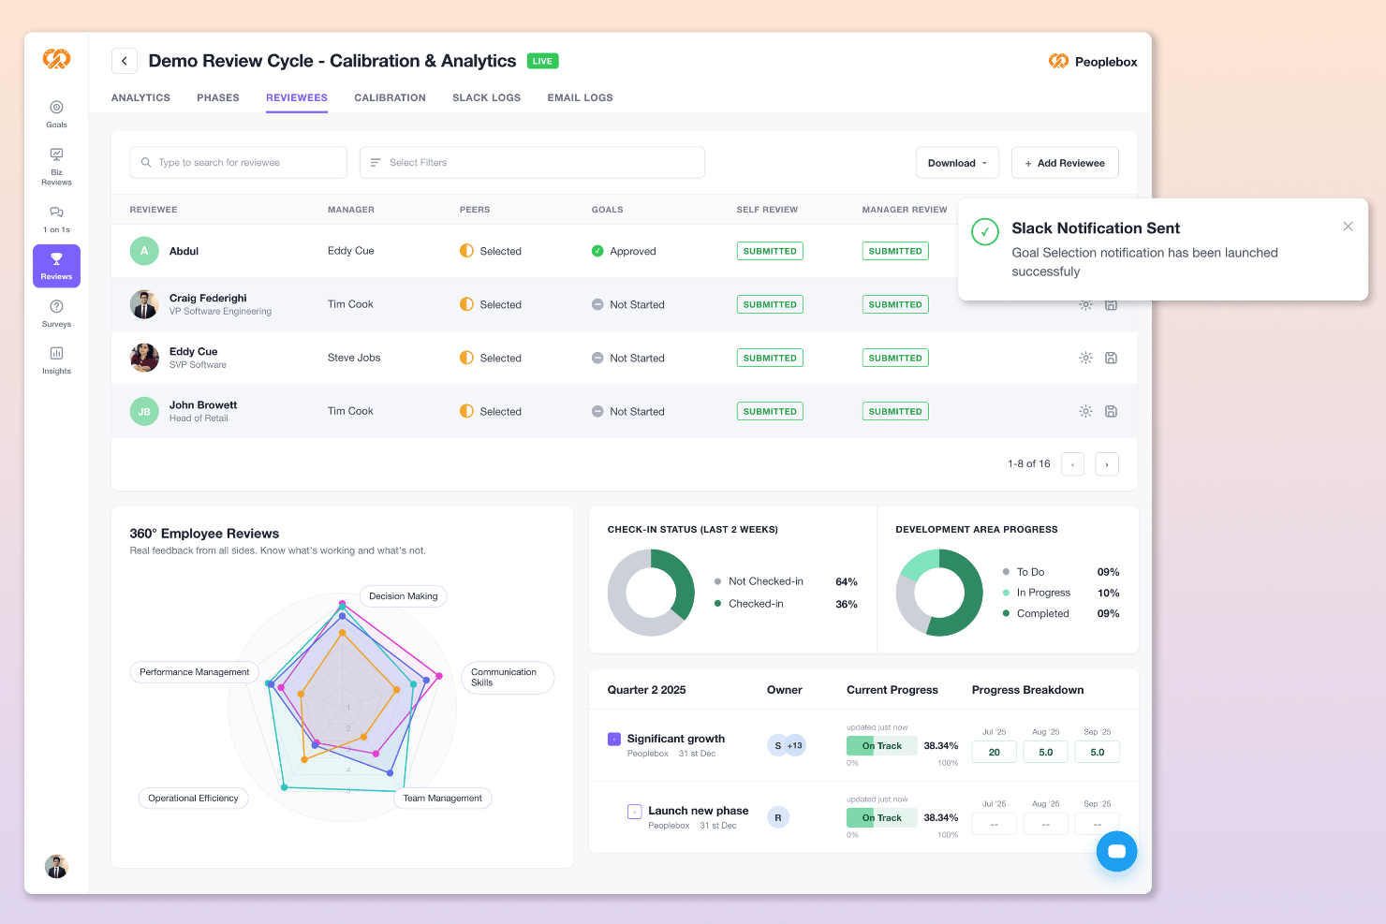The height and width of the screenshot is (924, 1386).
Task: Open the Calibration tab
Action: [x=390, y=97]
